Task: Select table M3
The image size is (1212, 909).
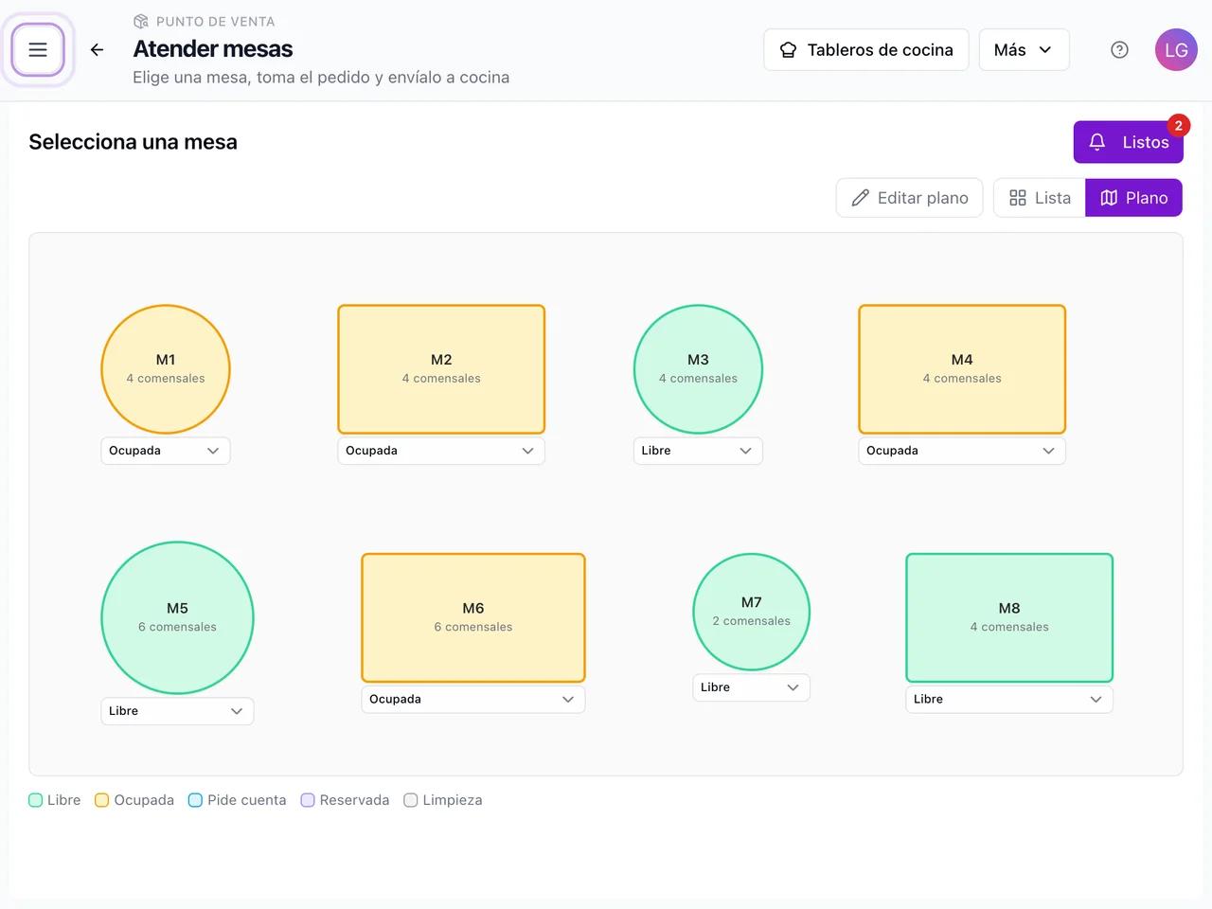Action: point(698,369)
